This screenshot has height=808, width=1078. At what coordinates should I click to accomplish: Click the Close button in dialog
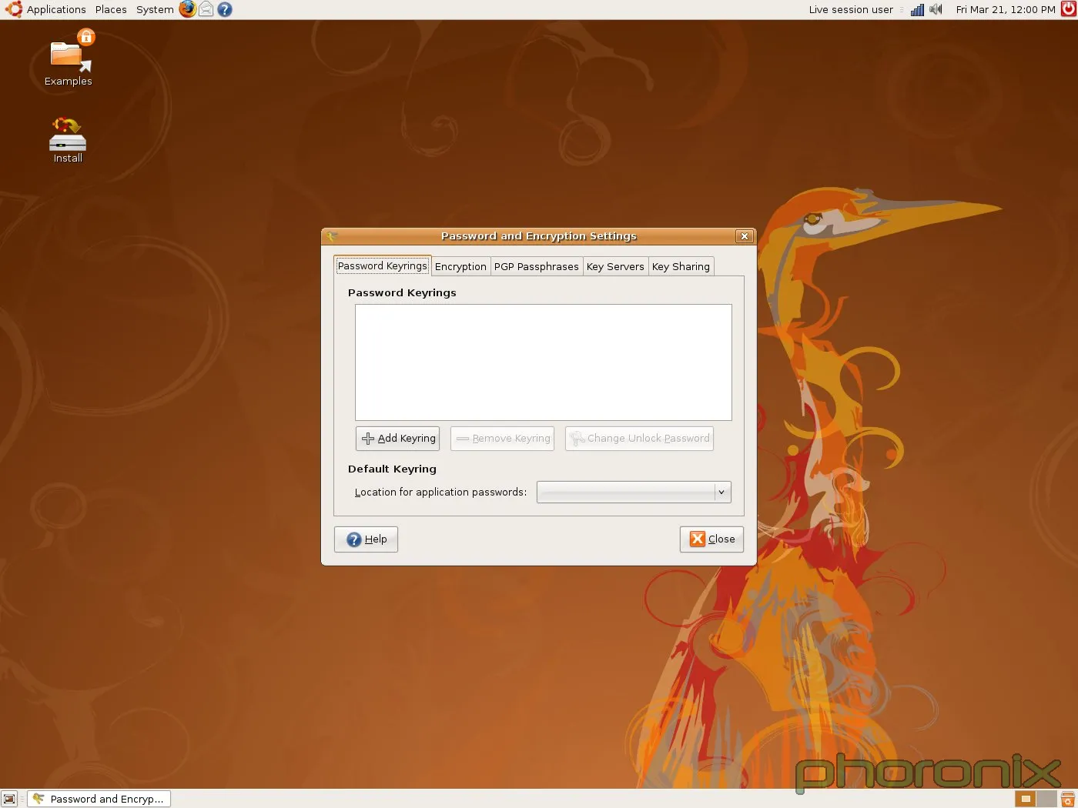pos(711,539)
